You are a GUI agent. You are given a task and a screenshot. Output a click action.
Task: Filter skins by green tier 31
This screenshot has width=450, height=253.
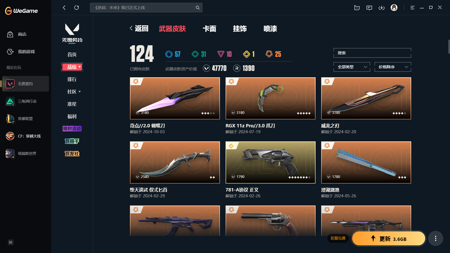coord(199,54)
